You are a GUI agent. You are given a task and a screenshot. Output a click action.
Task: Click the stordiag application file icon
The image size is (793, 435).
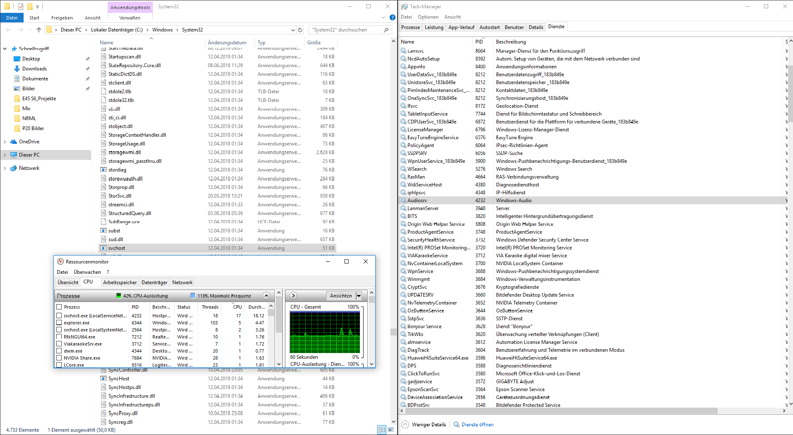pyautogui.click(x=104, y=170)
